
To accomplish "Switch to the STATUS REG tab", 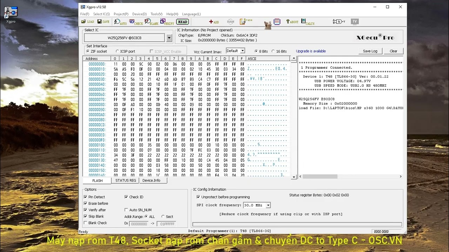I will (x=126, y=181).
